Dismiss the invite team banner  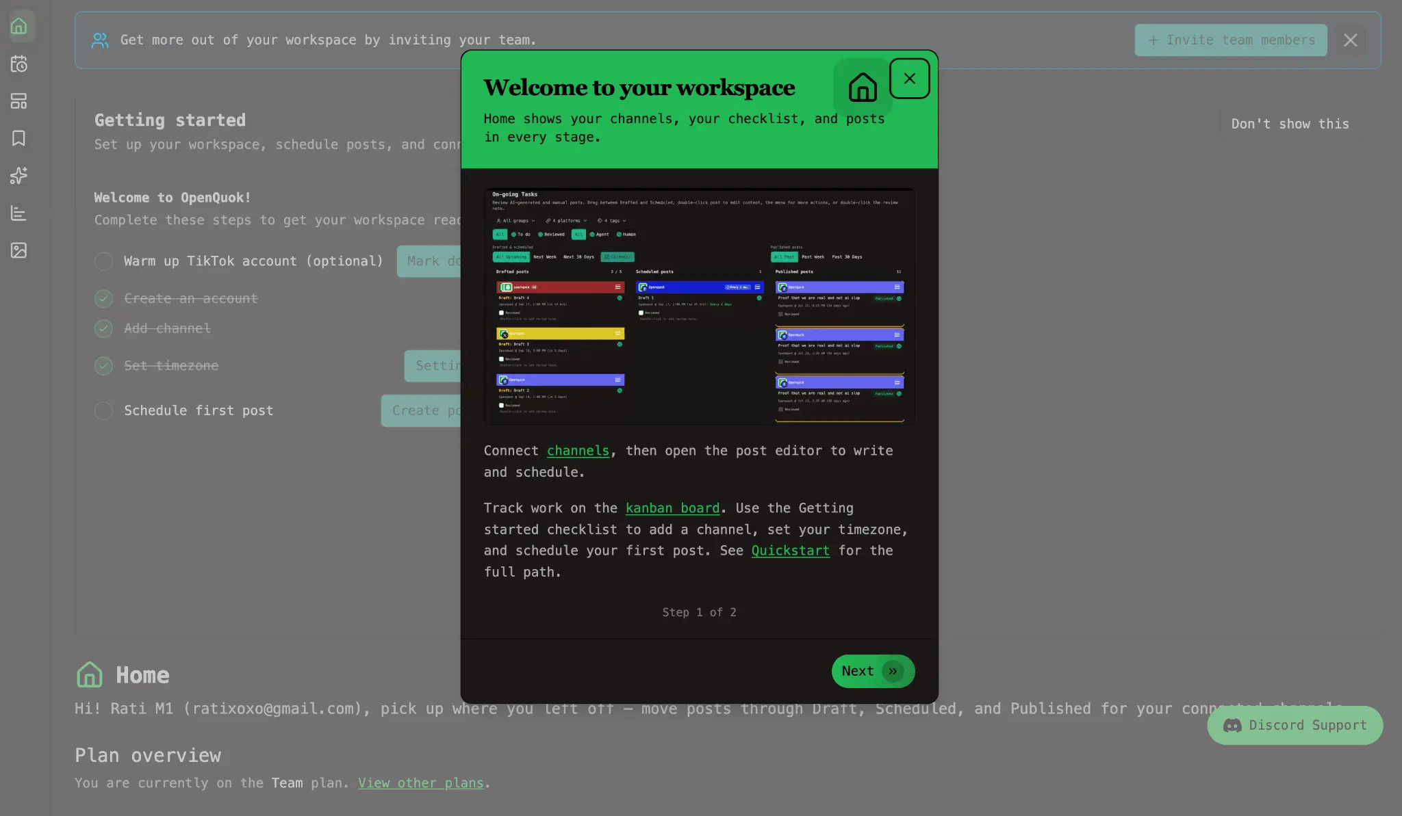[x=1350, y=40]
